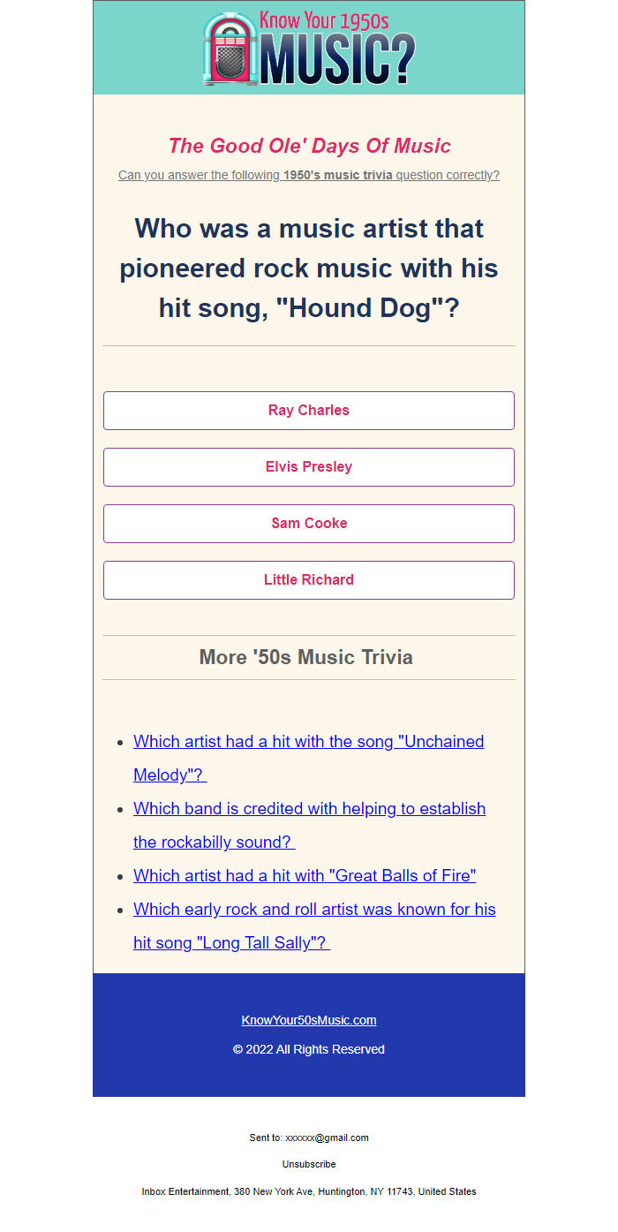The height and width of the screenshot is (1232, 618).
Task: Select the Elvis Presley answer button
Action: [x=309, y=467]
